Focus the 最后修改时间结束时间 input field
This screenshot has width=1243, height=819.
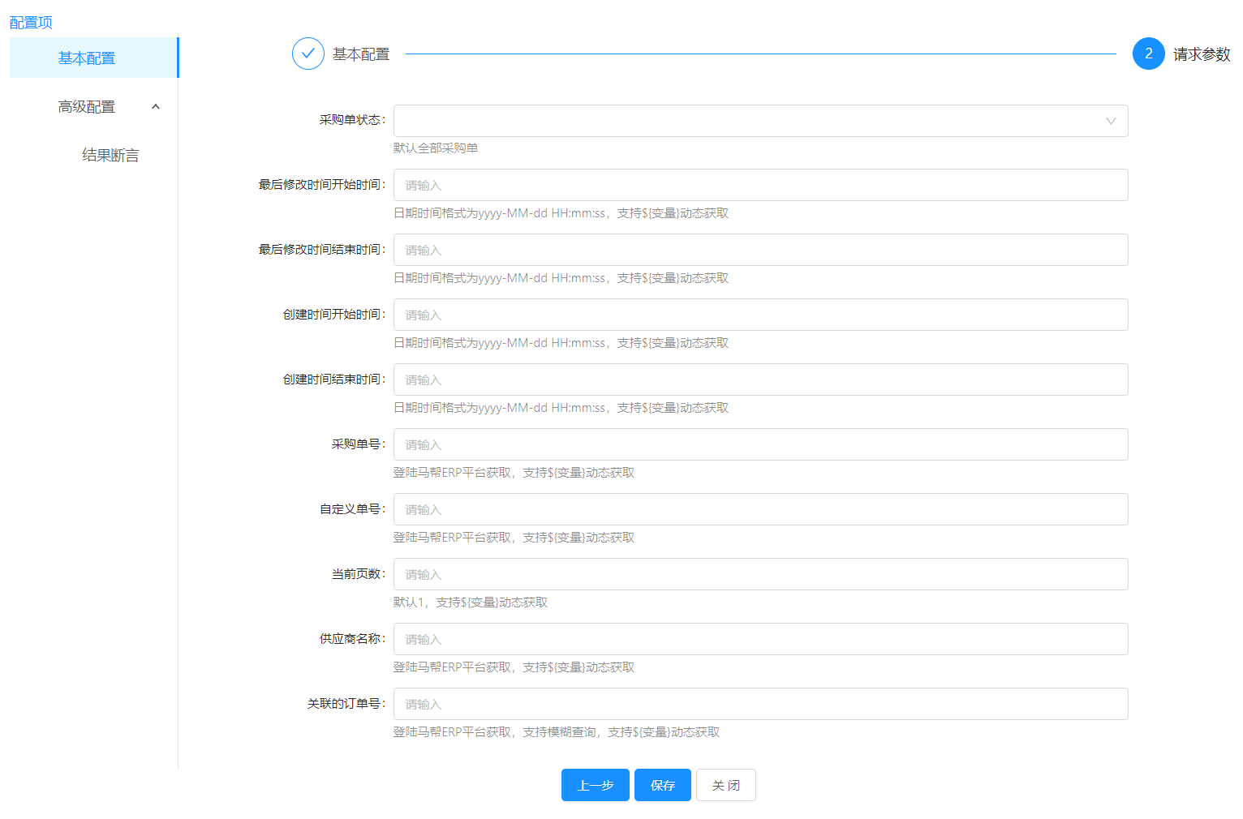click(x=760, y=250)
